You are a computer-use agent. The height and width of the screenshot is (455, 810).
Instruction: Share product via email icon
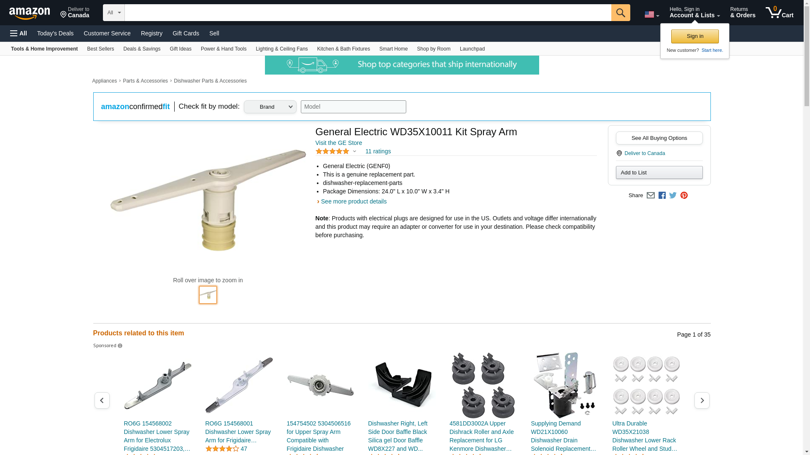(651, 195)
